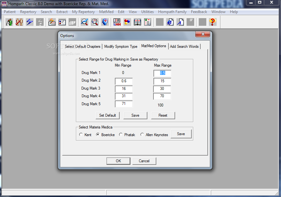Click the blue head profile icon

click(x=105, y=22)
